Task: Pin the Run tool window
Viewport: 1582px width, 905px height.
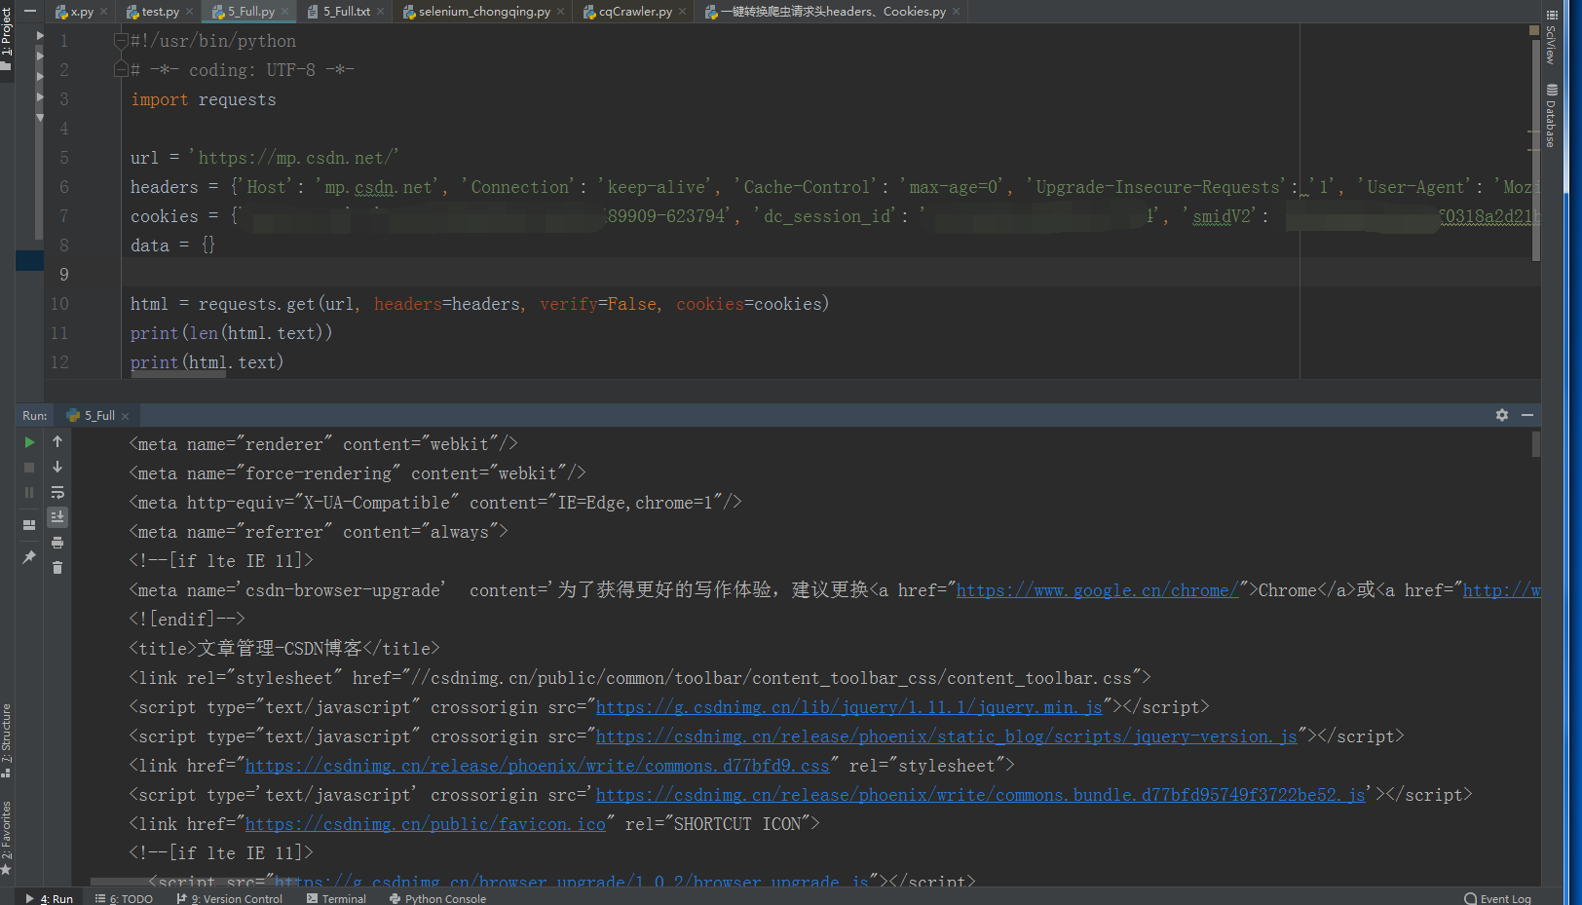Action: 29,556
